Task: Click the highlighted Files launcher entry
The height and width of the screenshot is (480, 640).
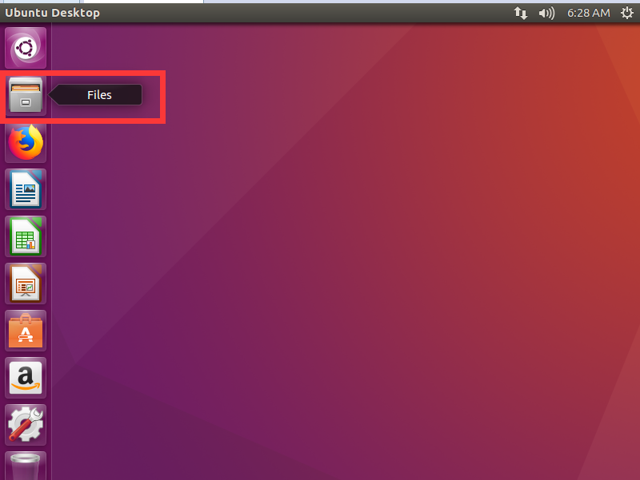Action: 25,95
